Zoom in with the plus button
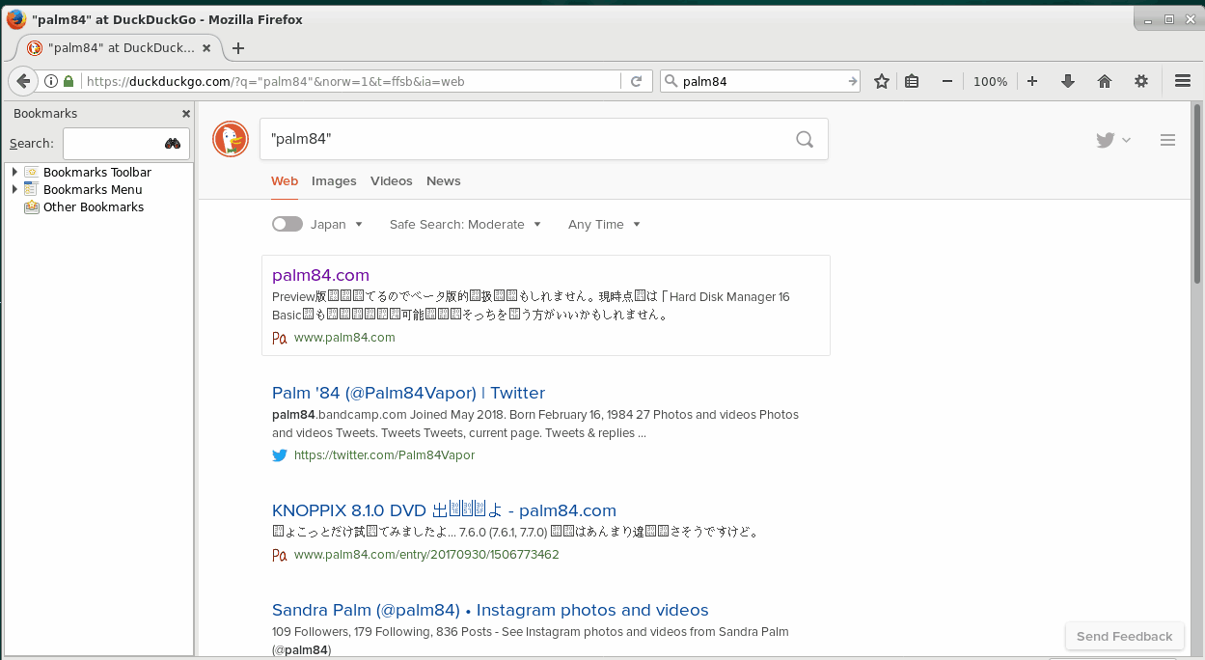The image size is (1205, 660). pos(1032,82)
